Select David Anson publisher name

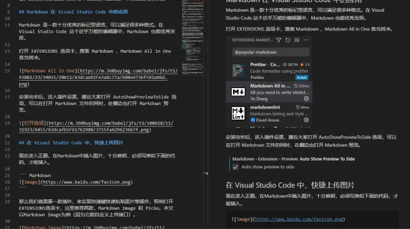coord(268,120)
